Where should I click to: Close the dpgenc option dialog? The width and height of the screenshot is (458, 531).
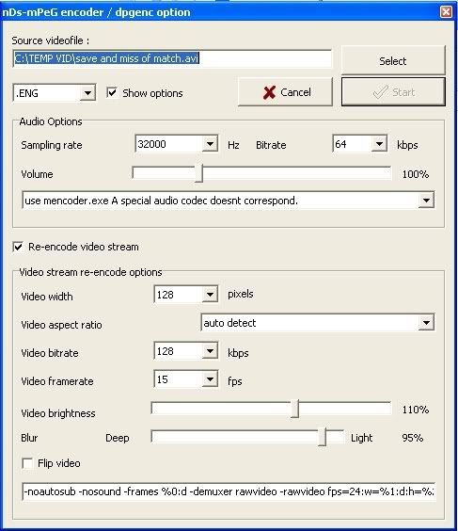[446, 12]
